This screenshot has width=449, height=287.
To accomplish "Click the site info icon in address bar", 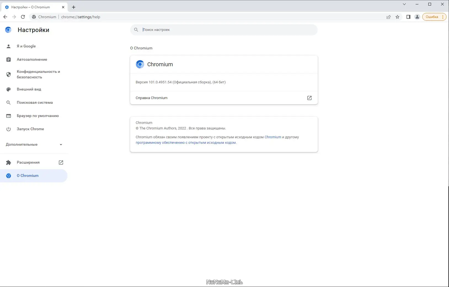I will (34, 17).
